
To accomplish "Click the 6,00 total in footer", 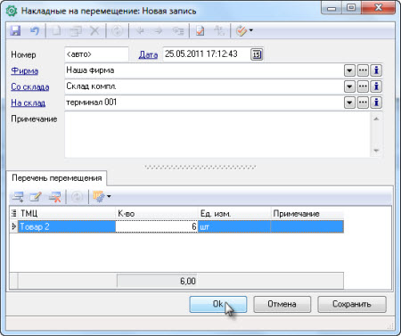I will (157, 281).
